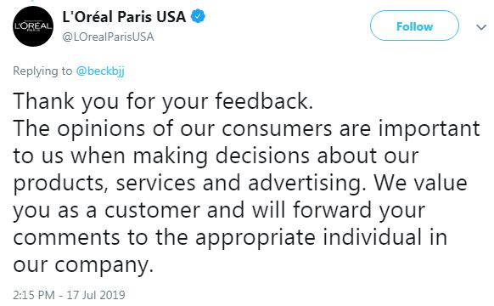Click the word "products" in the tweet

[x=59, y=184]
